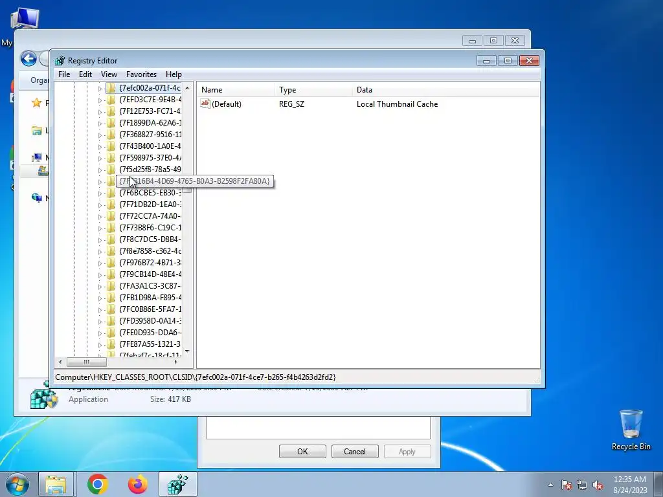The height and width of the screenshot is (497, 663).
Task: Select folder icon of {7F976B72-4B71 key
Action: [111, 263]
